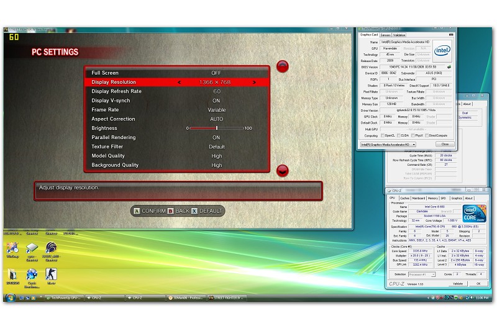Click the GPU Name field in GPU-Z
The width and height of the screenshot is (497, 331).
tap(405, 42)
